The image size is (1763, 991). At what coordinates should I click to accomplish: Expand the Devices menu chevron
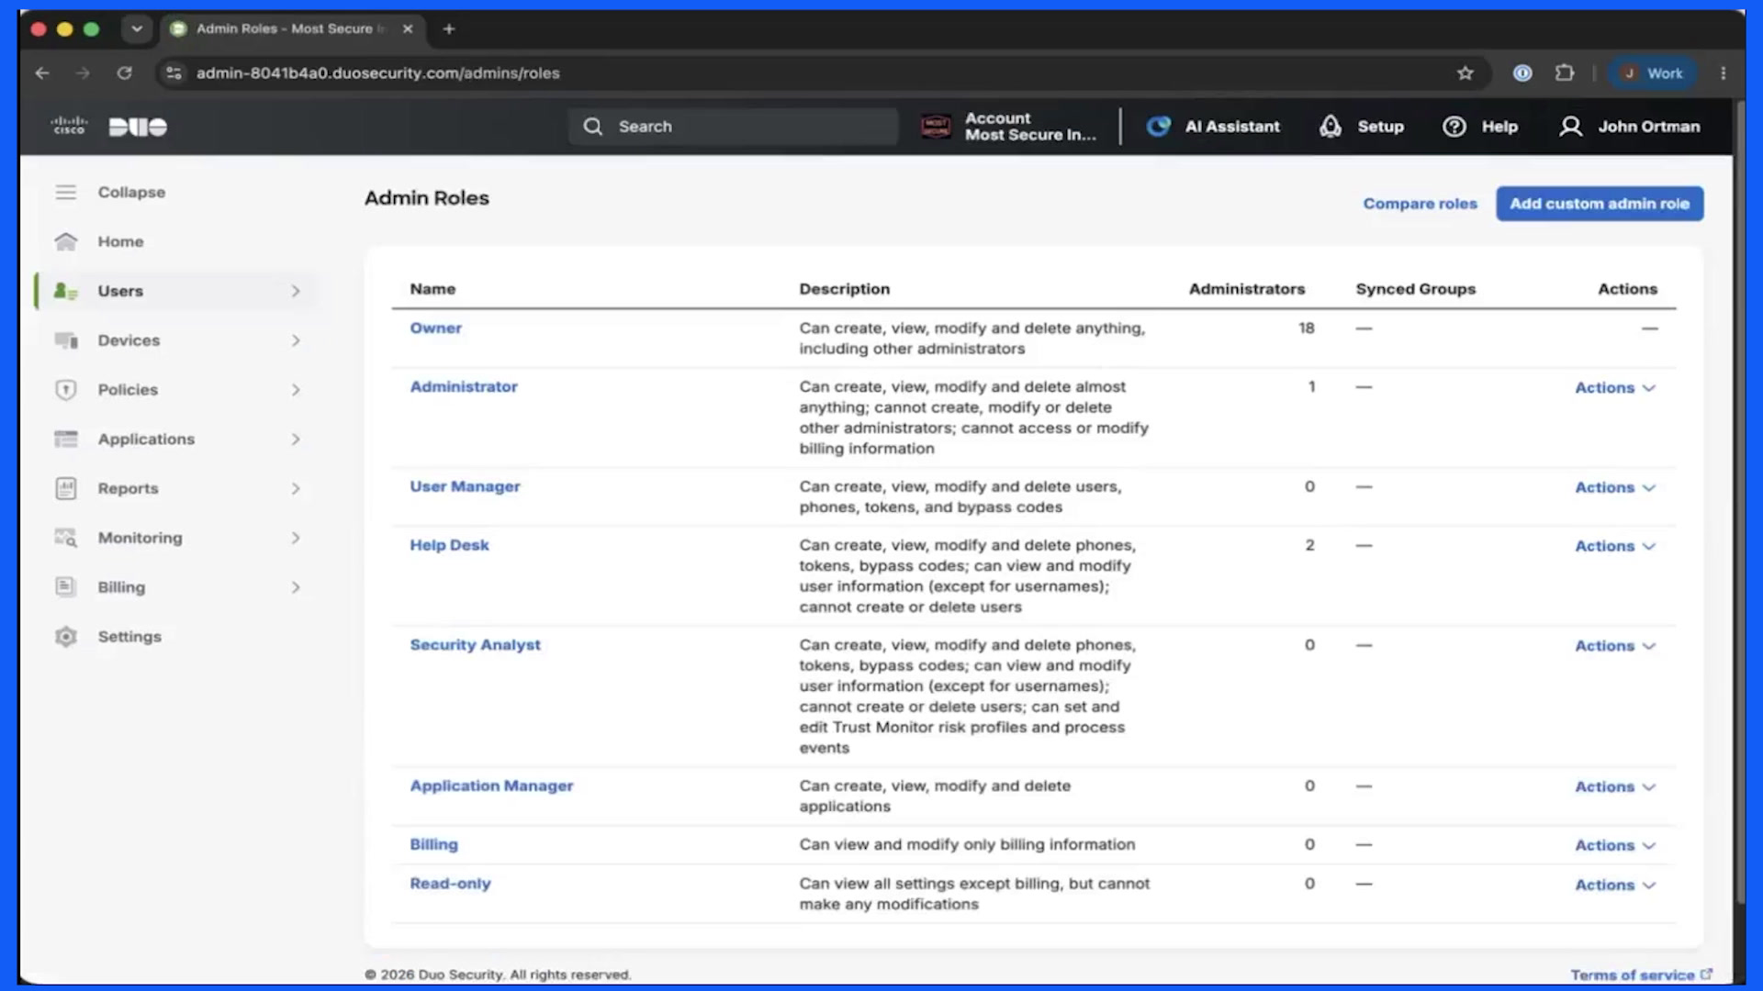click(296, 340)
